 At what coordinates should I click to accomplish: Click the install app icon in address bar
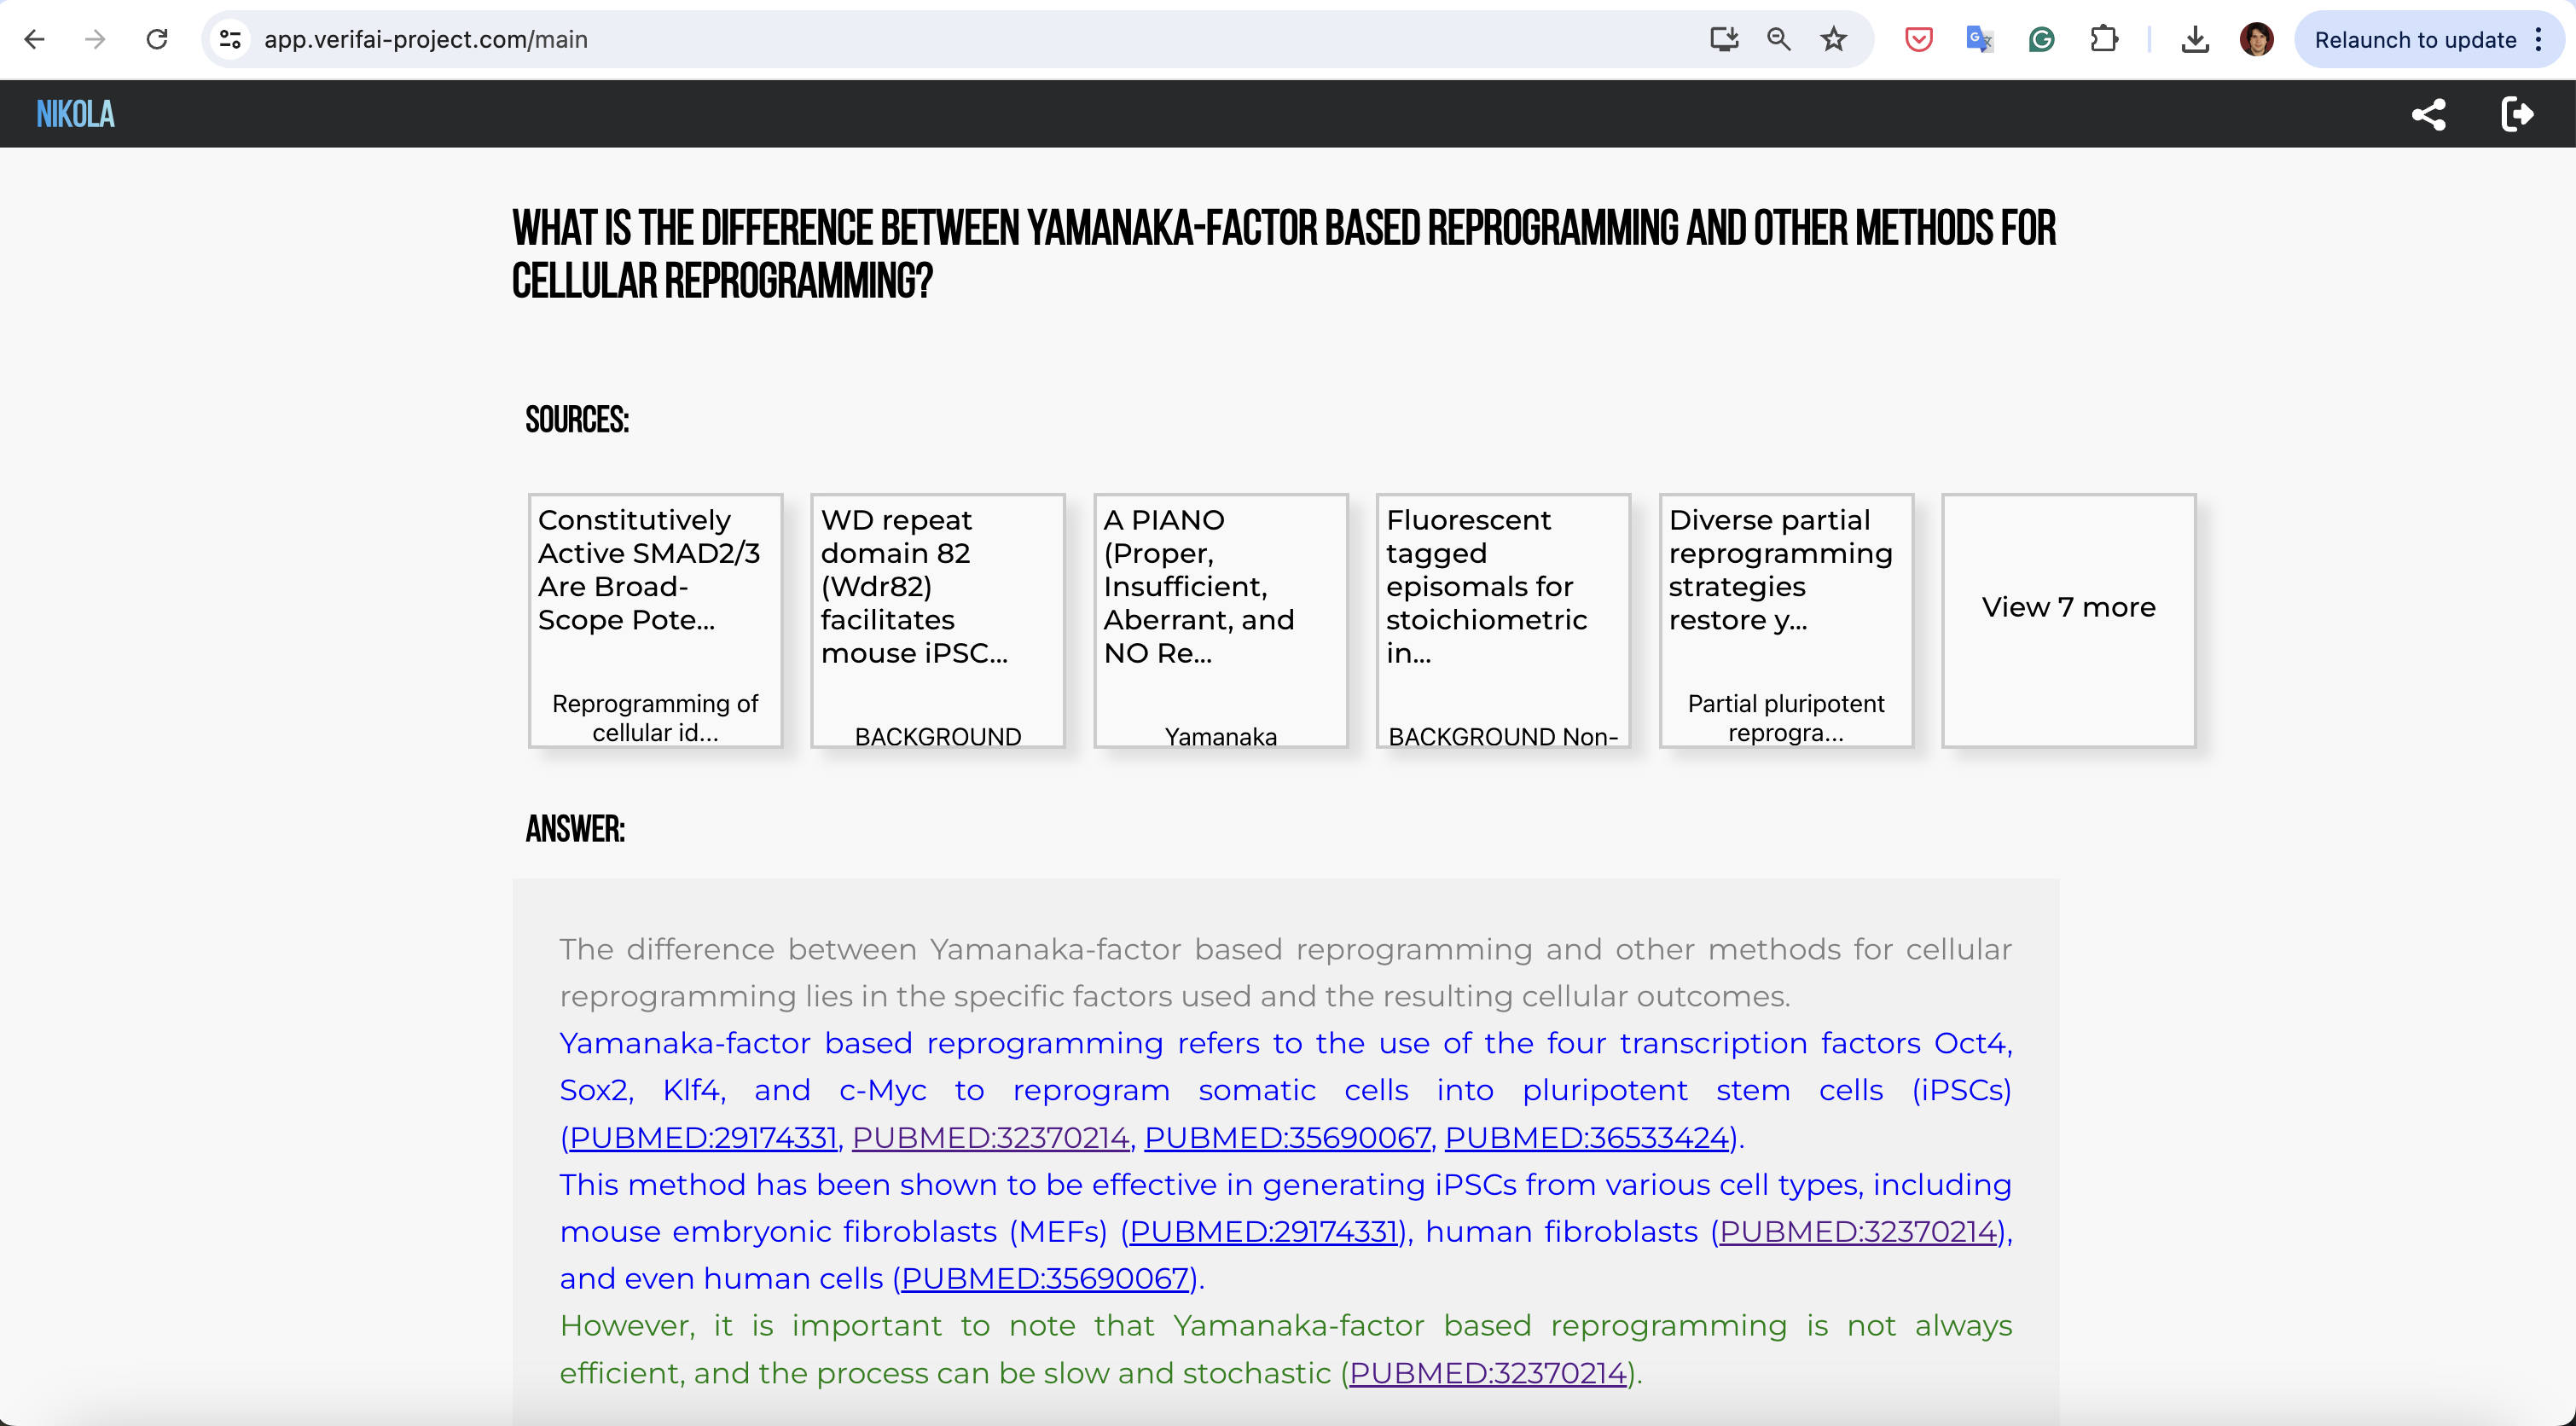point(1723,39)
